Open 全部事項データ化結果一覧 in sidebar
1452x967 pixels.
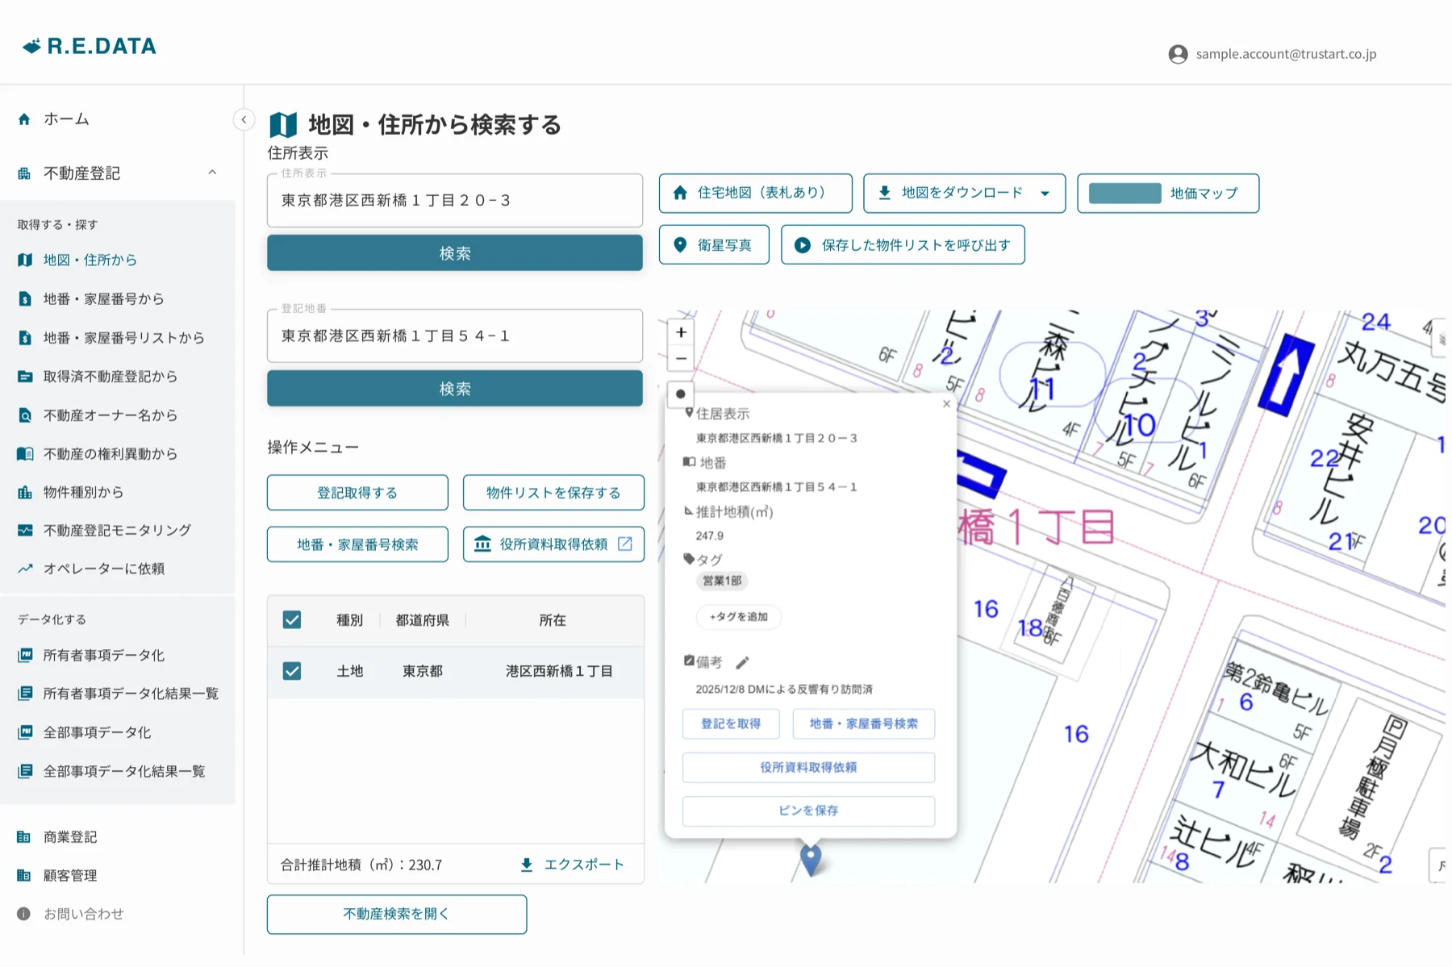[124, 771]
